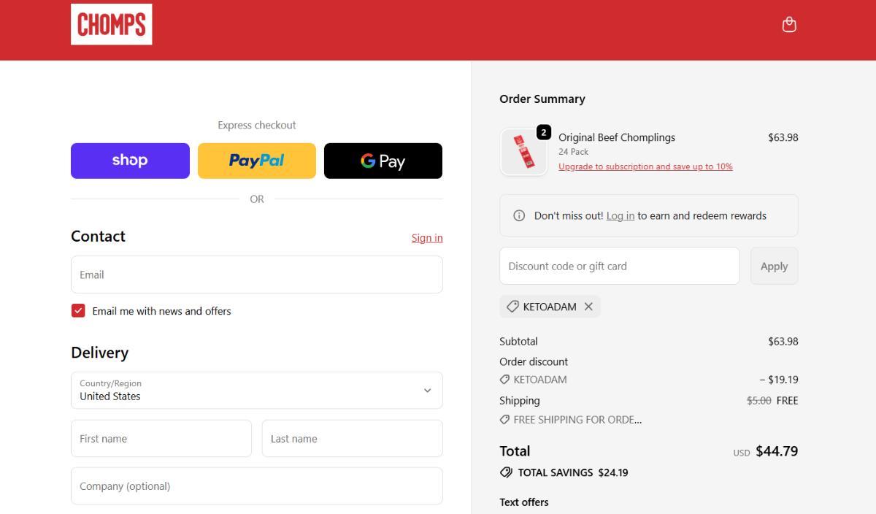Select the Last name field
Viewport: 876px width, 514px height.
(x=353, y=439)
